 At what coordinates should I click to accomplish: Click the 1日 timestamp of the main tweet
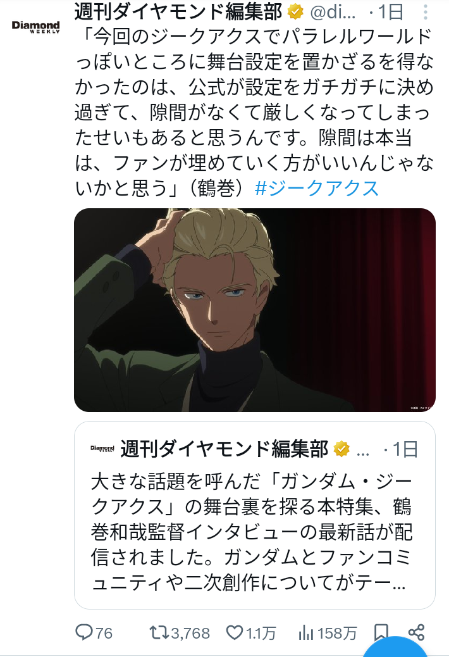[391, 12]
